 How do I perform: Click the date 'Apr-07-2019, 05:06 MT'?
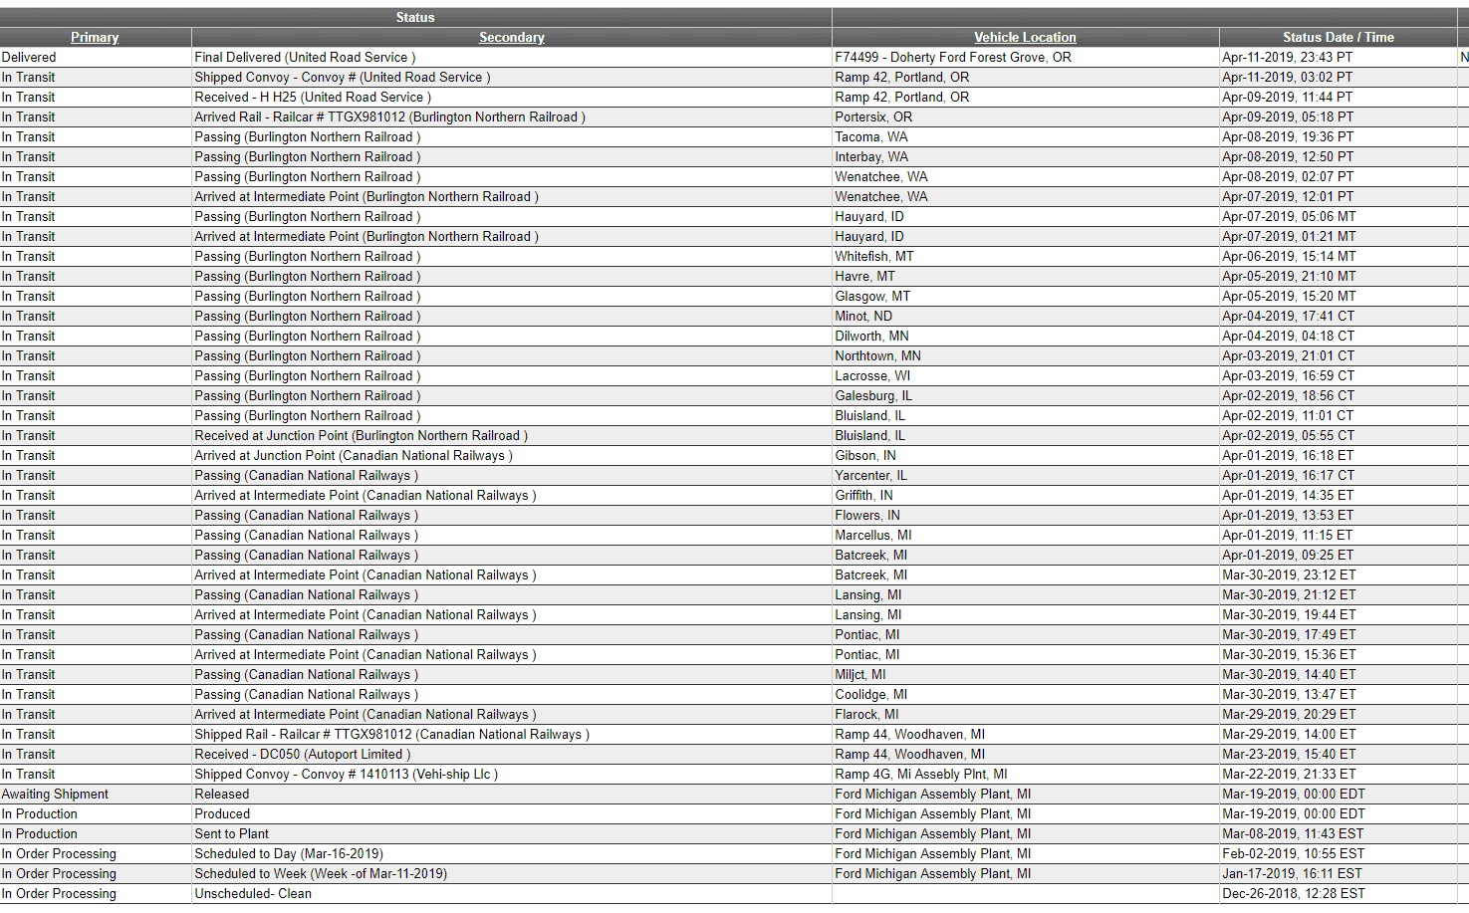click(x=1289, y=216)
